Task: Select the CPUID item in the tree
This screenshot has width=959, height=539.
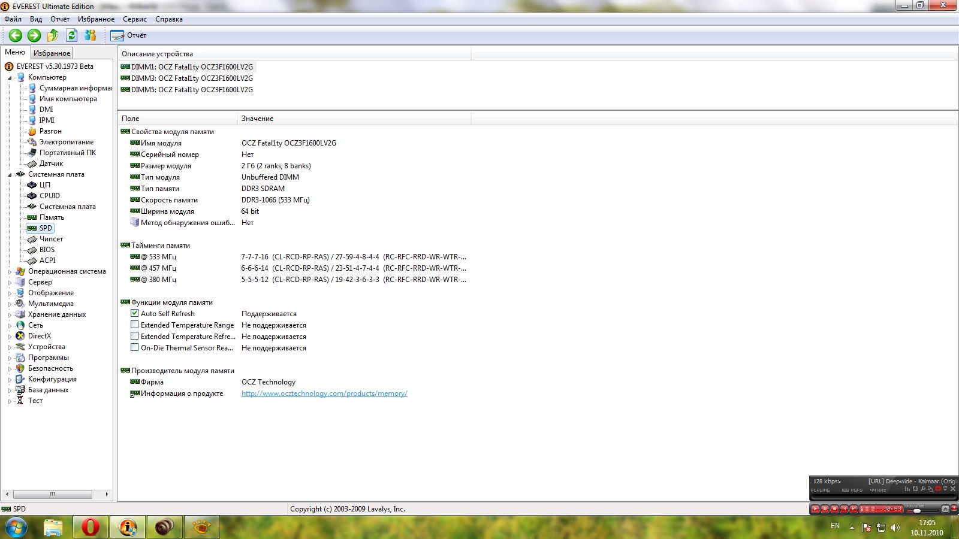Action: pyautogui.click(x=49, y=196)
